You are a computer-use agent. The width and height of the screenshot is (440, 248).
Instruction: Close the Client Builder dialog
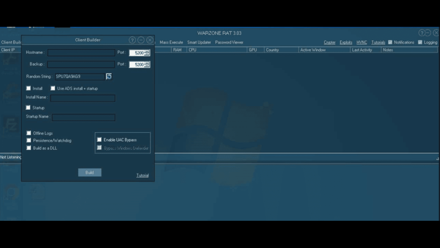pyautogui.click(x=150, y=40)
